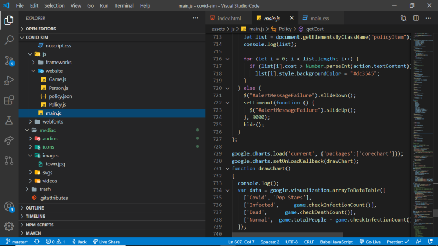438x246 pixels.
Task: Expand the Outline panel
Action: click(34, 207)
